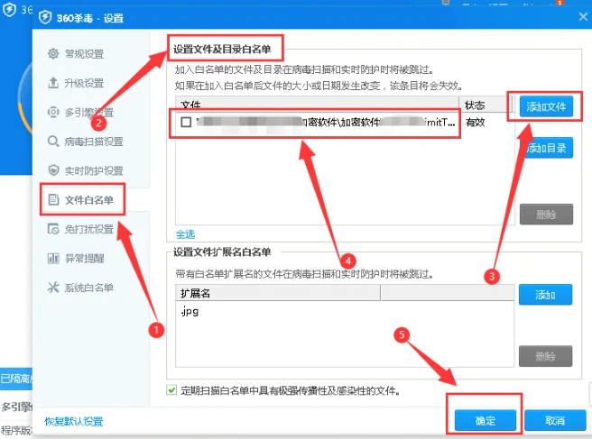The image size is (592, 439).
Task: Click the 添加文件 button
Action: (x=546, y=106)
